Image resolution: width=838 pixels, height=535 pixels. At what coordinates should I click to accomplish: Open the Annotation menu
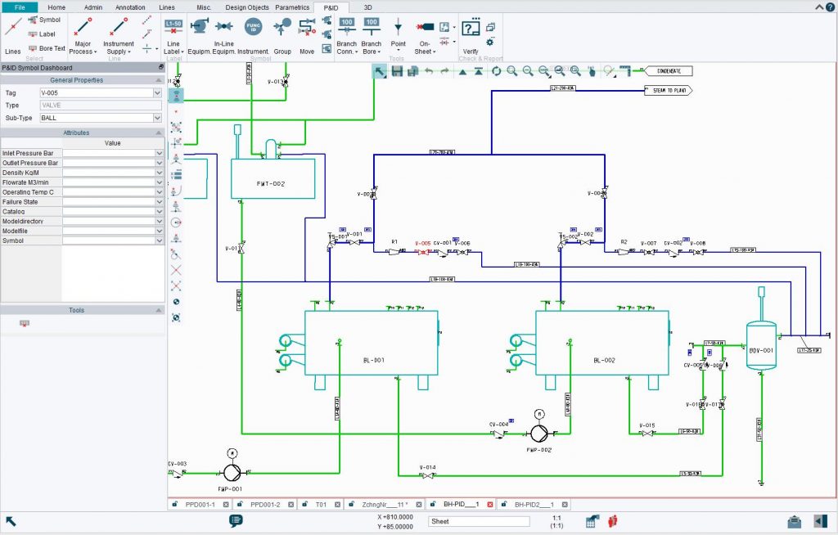pos(128,7)
